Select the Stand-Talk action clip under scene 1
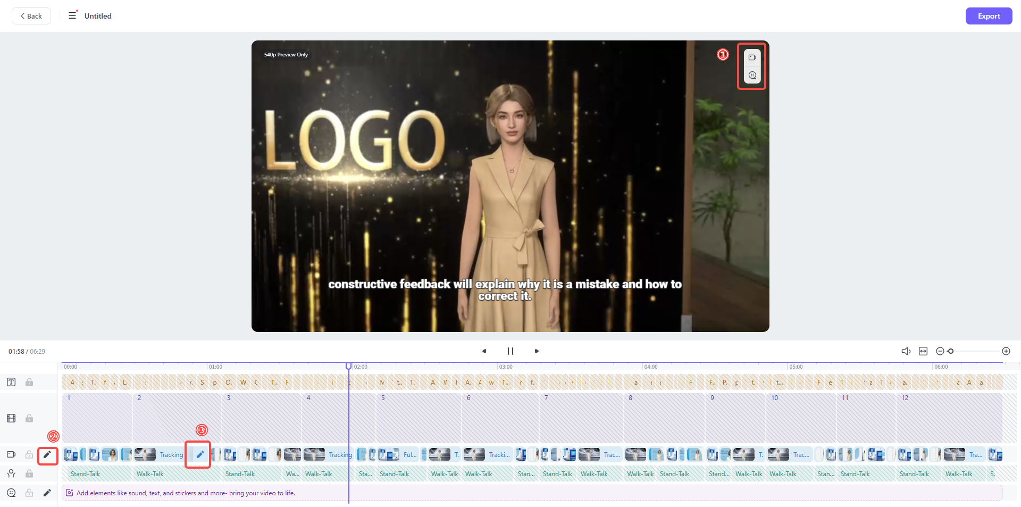Viewport: 1021px width, 507px height. point(97,473)
